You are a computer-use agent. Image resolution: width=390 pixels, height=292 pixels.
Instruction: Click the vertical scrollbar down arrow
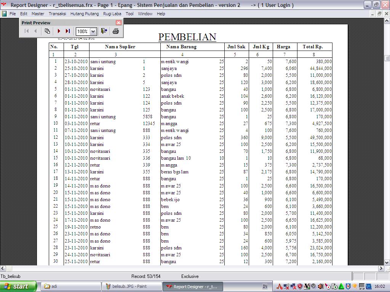(387, 262)
